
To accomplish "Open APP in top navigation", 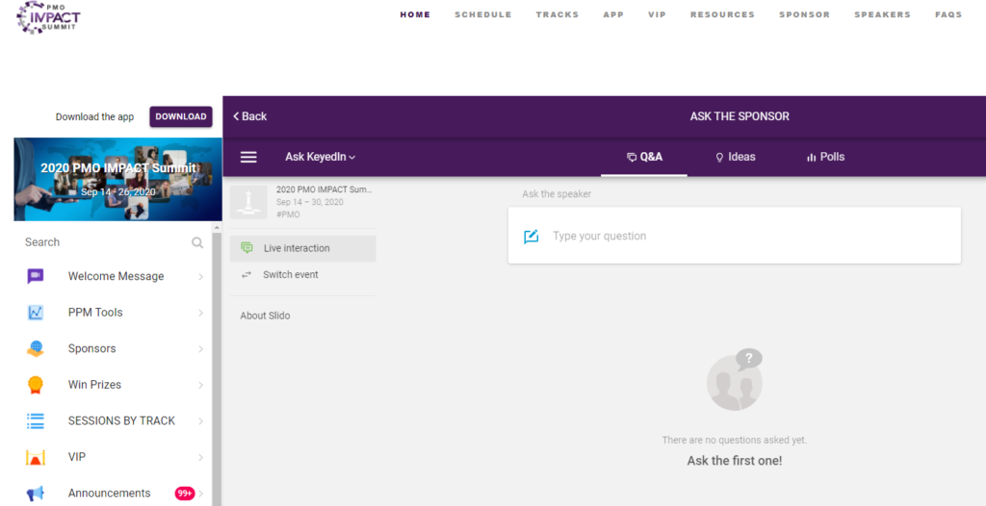I will pyautogui.click(x=613, y=15).
